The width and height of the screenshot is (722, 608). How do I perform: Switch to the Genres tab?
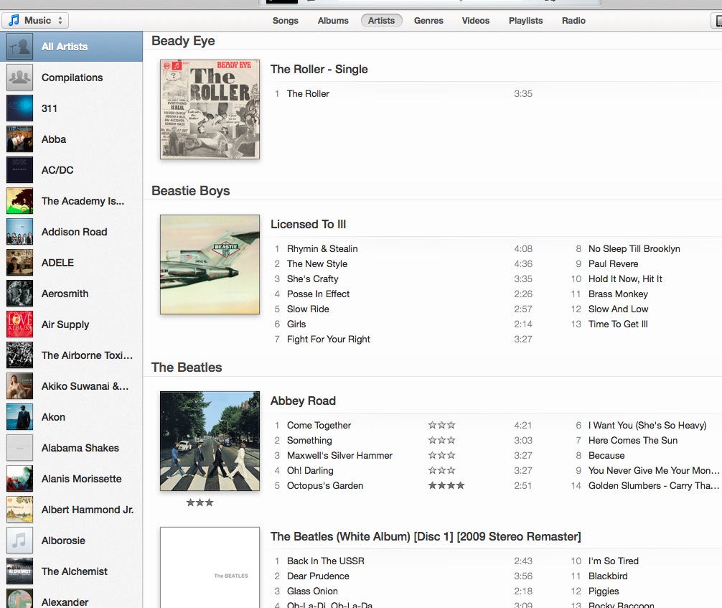pyautogui.click(x=428, y=21)
